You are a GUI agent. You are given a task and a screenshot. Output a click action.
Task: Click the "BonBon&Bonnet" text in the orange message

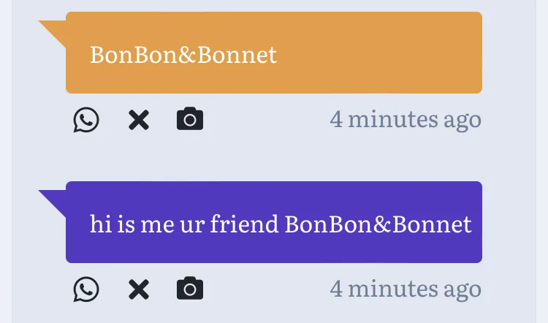click(183, 55)
